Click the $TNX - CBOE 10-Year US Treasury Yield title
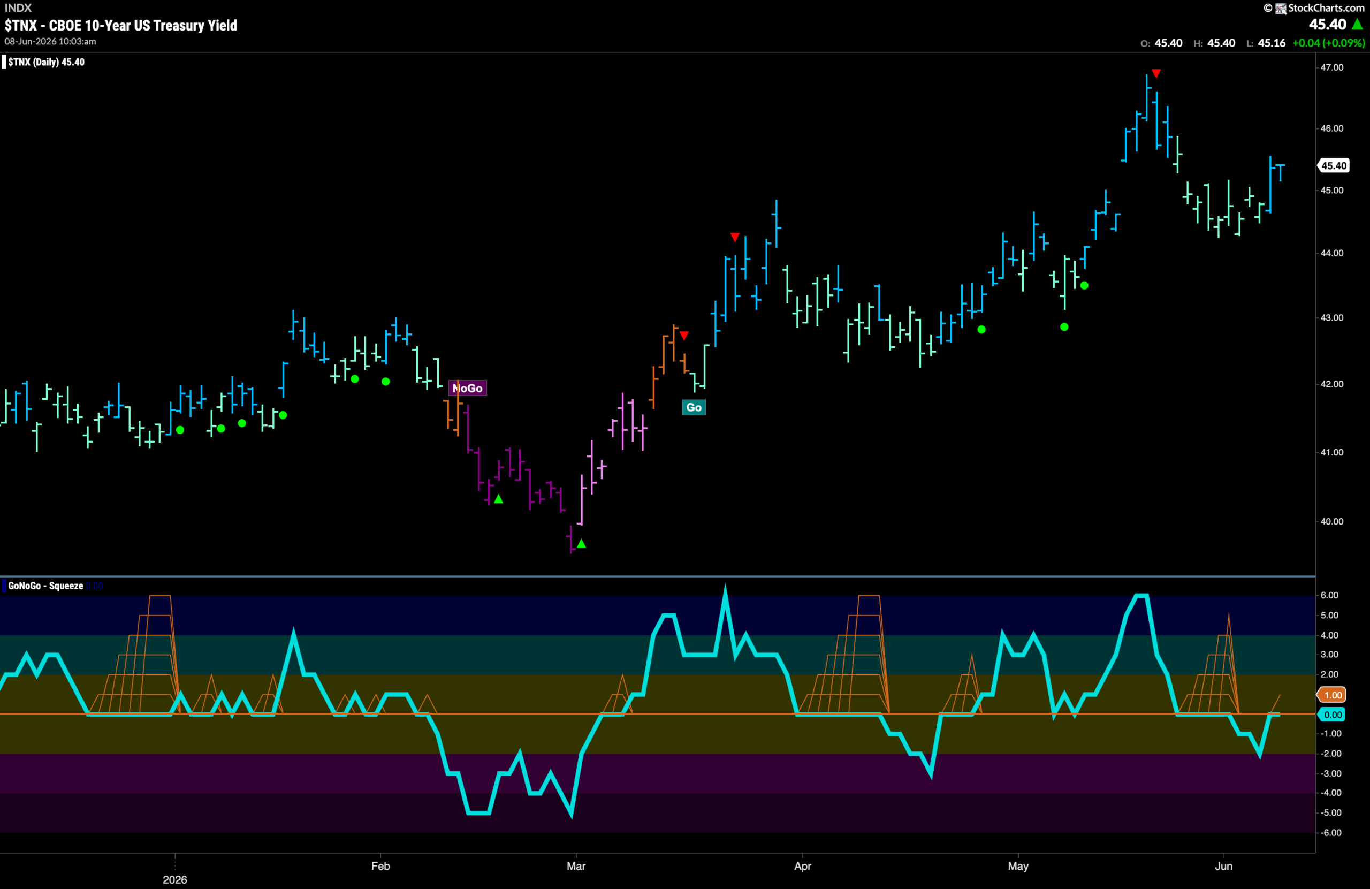 pos(121,25)
